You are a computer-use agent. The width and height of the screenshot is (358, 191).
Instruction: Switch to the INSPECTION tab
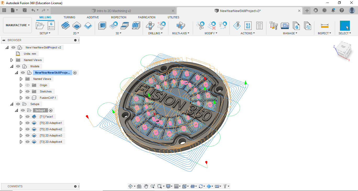[119, 17]
